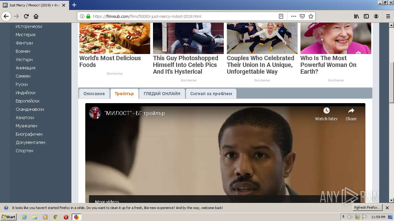Share the trailer video
The width and height of the screenshot is (394, 221).
351,114
